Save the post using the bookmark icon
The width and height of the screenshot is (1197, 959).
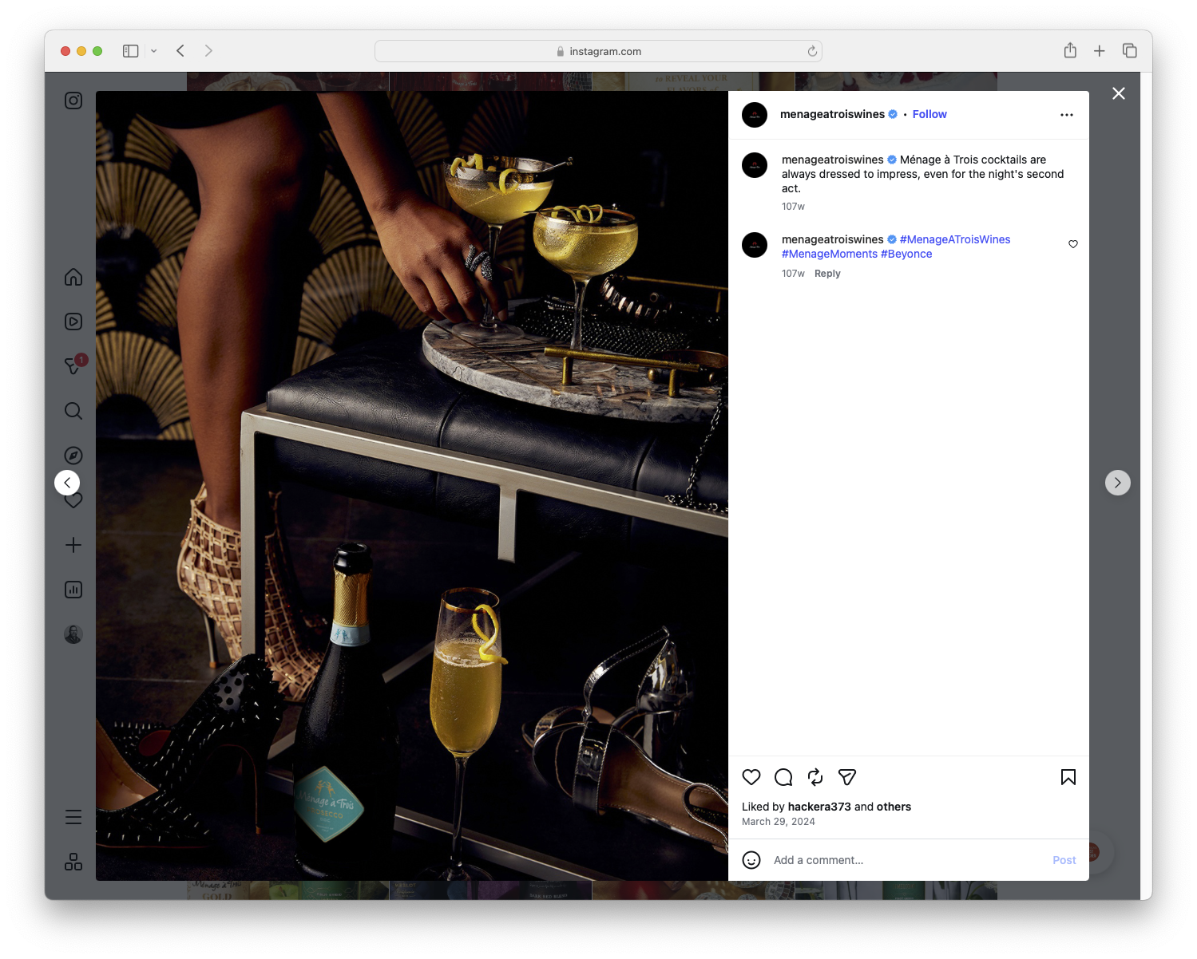coord(1068,776)
